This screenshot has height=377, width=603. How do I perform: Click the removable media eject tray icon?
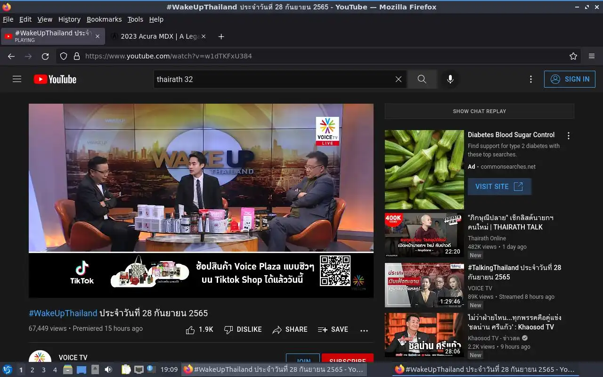click(x=95, y=369)
